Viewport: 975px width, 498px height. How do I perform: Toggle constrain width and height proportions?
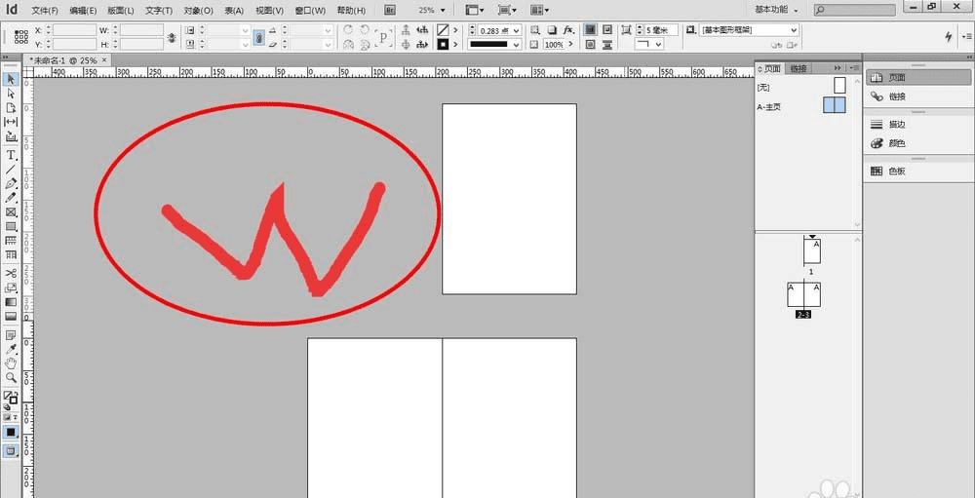click(x=171, y=37)
